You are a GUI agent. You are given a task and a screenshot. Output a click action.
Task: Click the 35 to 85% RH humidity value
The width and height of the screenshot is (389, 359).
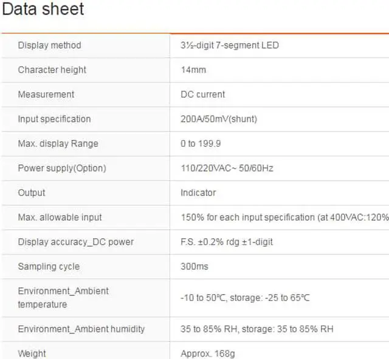click(256, 329)
